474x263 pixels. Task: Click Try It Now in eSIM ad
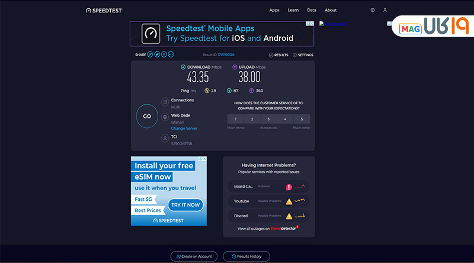185,205
